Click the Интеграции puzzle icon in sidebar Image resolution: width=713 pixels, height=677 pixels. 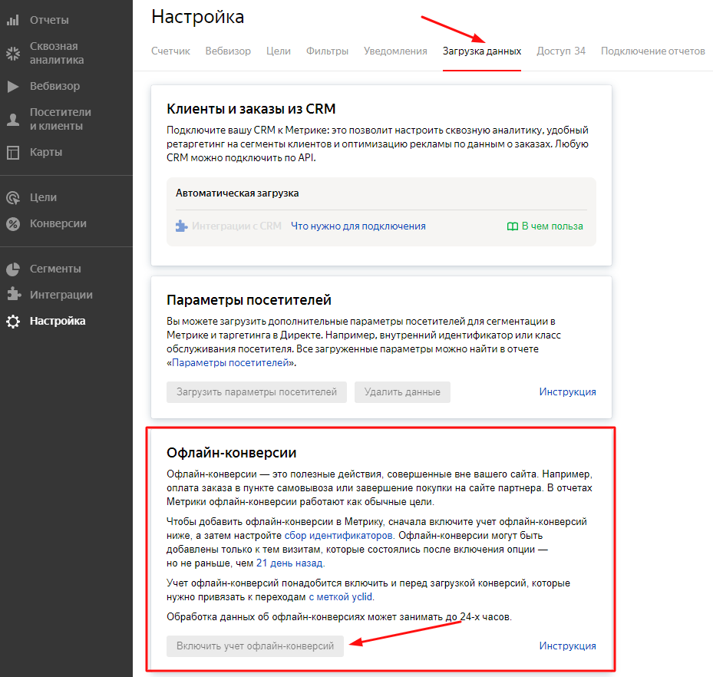(x=14, y=294)
